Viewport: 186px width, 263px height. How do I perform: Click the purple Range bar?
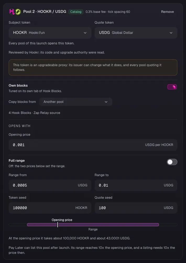(x=93, y=225)
